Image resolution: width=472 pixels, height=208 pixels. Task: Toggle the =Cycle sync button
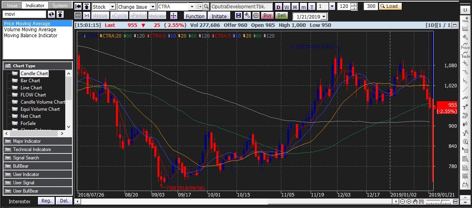coord(119,16)
